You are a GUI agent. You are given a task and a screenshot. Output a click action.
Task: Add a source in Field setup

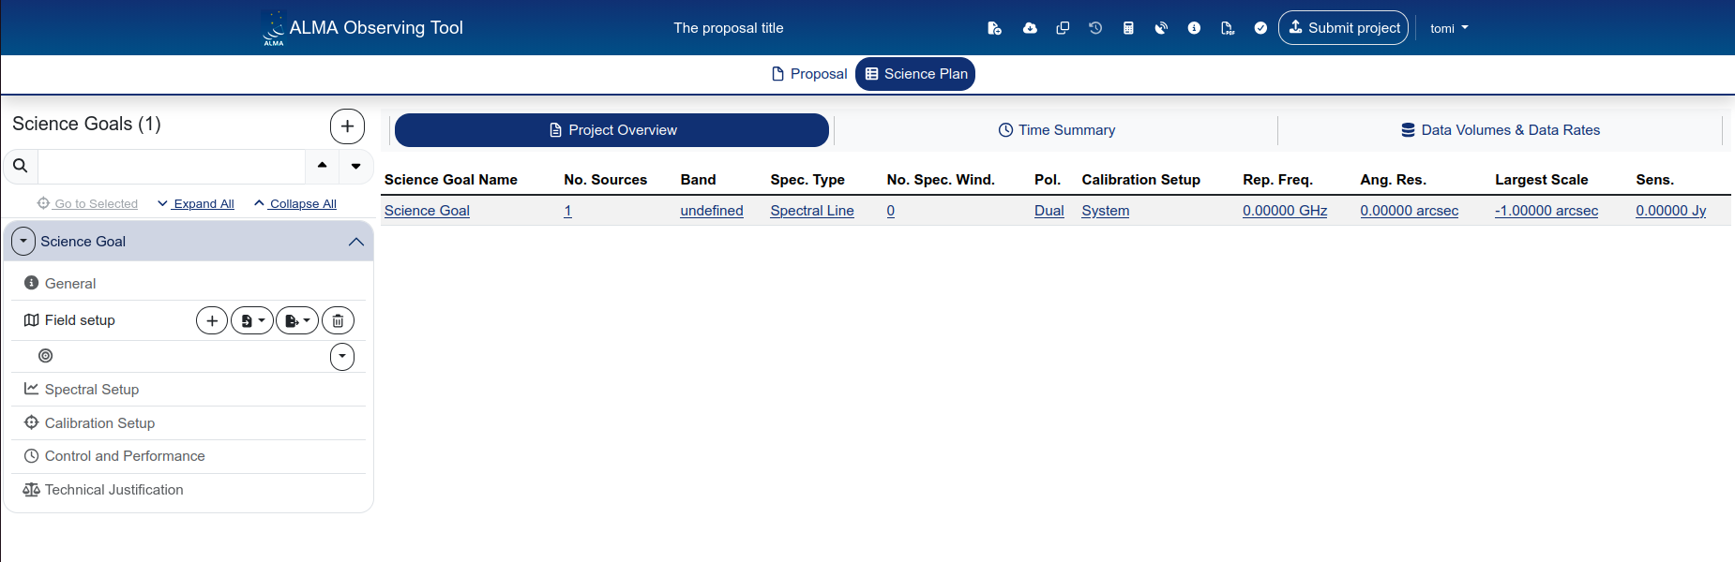click(x=212, y=321)
